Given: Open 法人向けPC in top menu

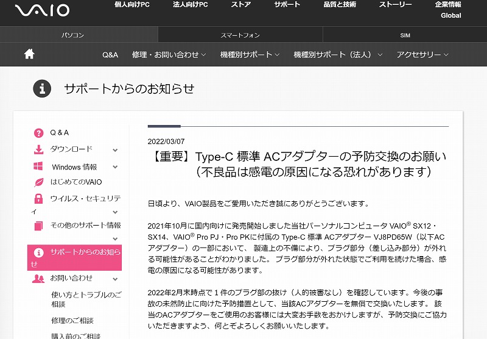Looking at the screenshot, I should (191, 4).
